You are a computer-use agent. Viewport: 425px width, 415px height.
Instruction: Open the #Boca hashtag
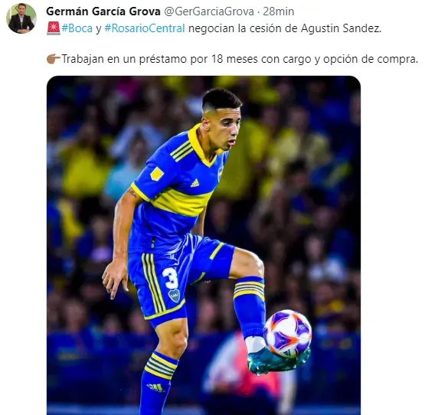pos(77,28)
